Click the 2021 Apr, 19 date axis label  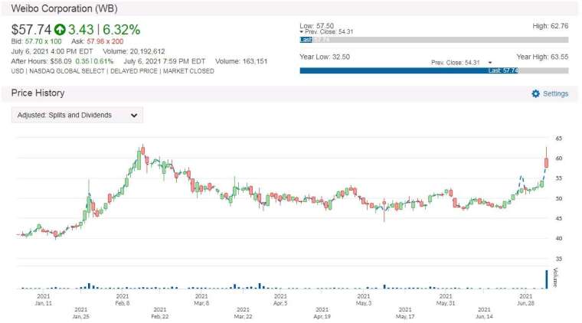pyautogui.click(x=322, y=313)
